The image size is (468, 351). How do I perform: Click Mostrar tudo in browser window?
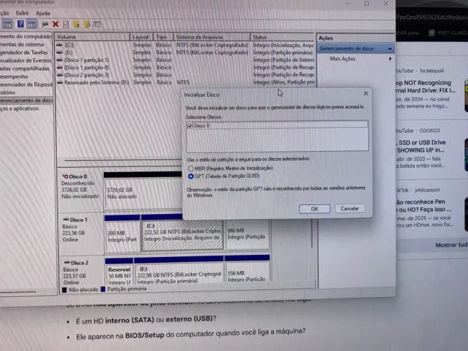point(451,245)
